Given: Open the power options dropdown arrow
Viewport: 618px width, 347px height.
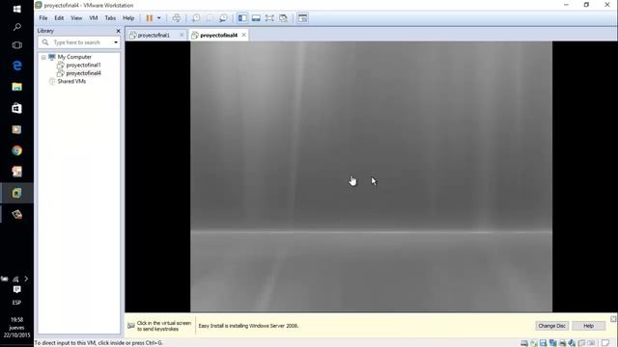Looking at the screenshot, I should point(158,18).
